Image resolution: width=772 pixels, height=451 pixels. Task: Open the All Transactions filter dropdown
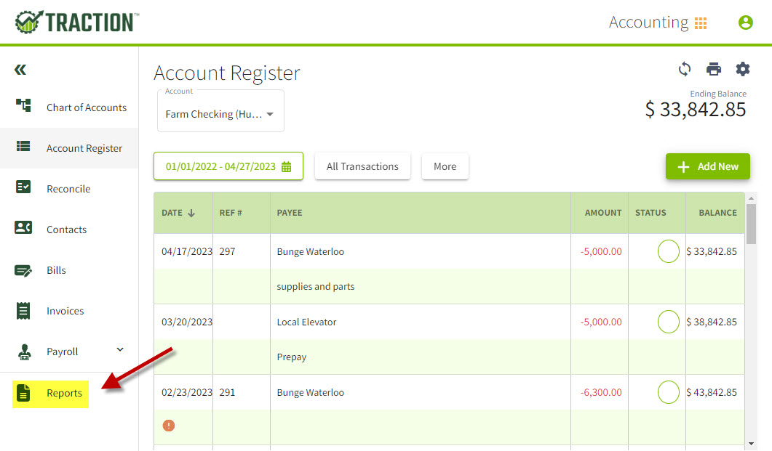pyautogui.click(x=362, y=166)
